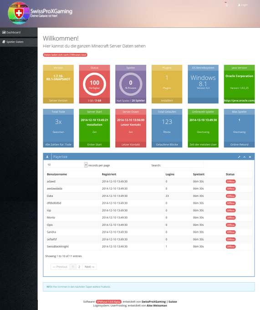Click pagination page 1
Screen dimensions: 260x310
coord(73,267)
